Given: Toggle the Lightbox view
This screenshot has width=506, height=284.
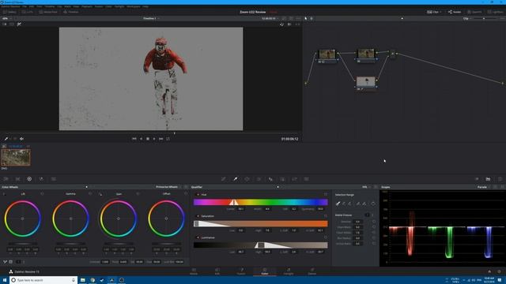Looking at the screenshot, I should point(496,12).
